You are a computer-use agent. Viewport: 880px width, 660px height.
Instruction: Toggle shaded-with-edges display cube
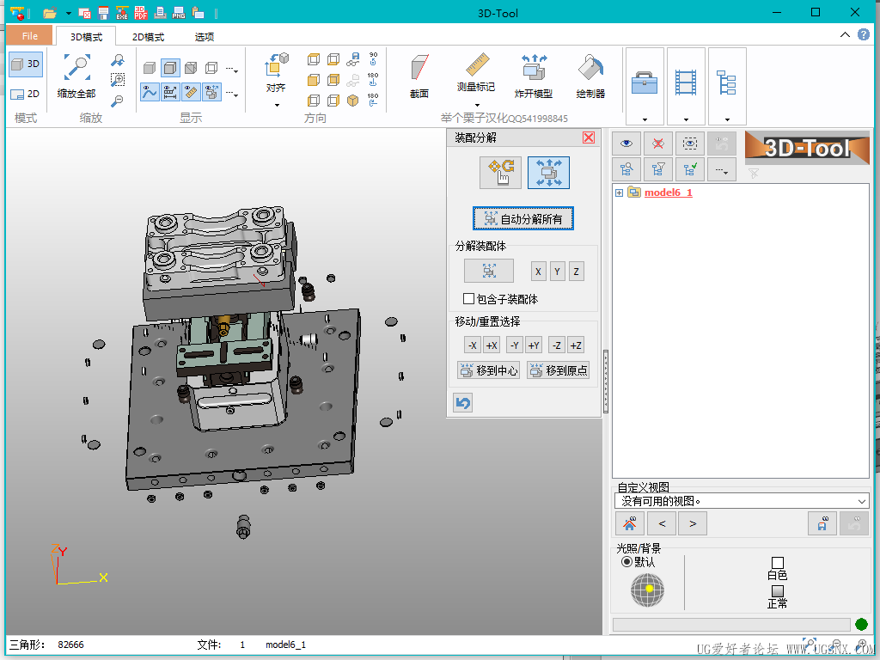point(171,69)
